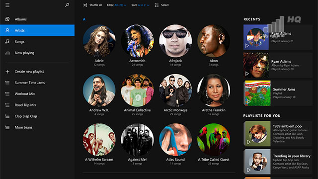
Task: Open A Tribe Called Quest artist photo
Action: click(x=214, y=140)
